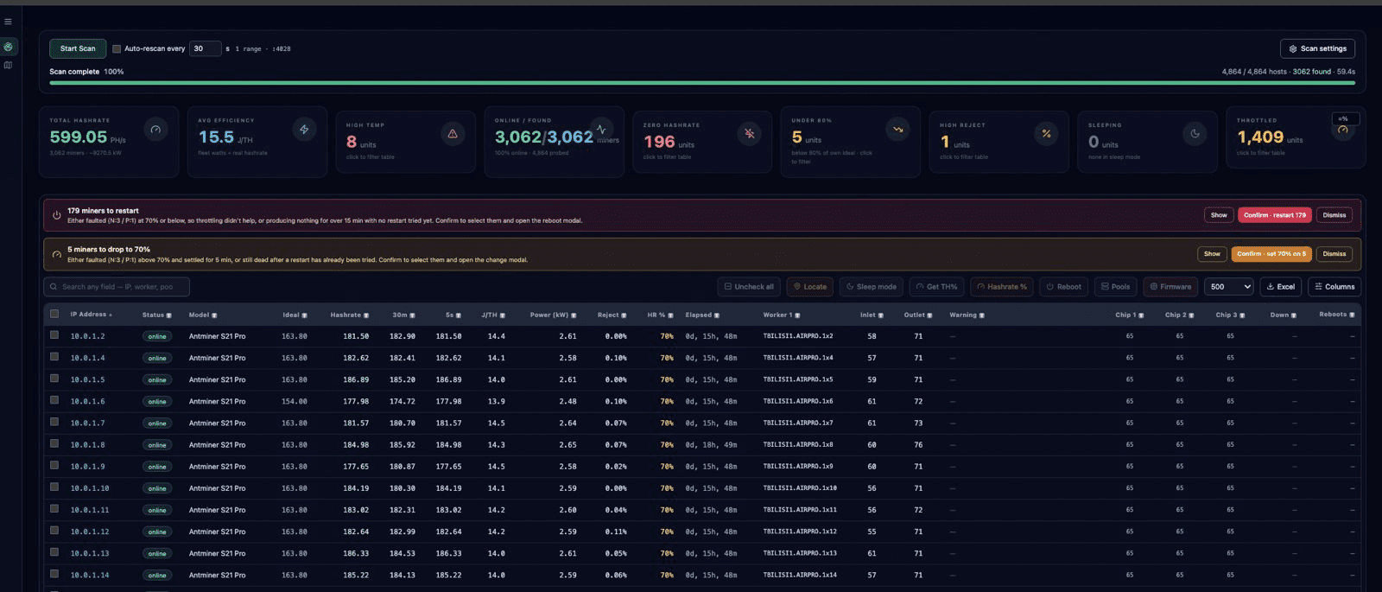Image resolution: width=1382 pixels, height=592 pixels.
Task: Open the 500 rows-per-page dropdown
Action: [x=1228, y=287]
